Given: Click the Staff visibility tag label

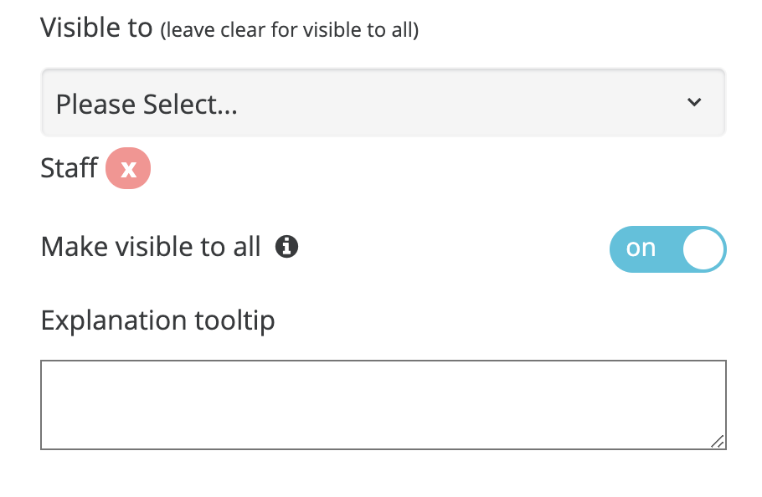Looking at the screenshot, I should click(69, 168).
